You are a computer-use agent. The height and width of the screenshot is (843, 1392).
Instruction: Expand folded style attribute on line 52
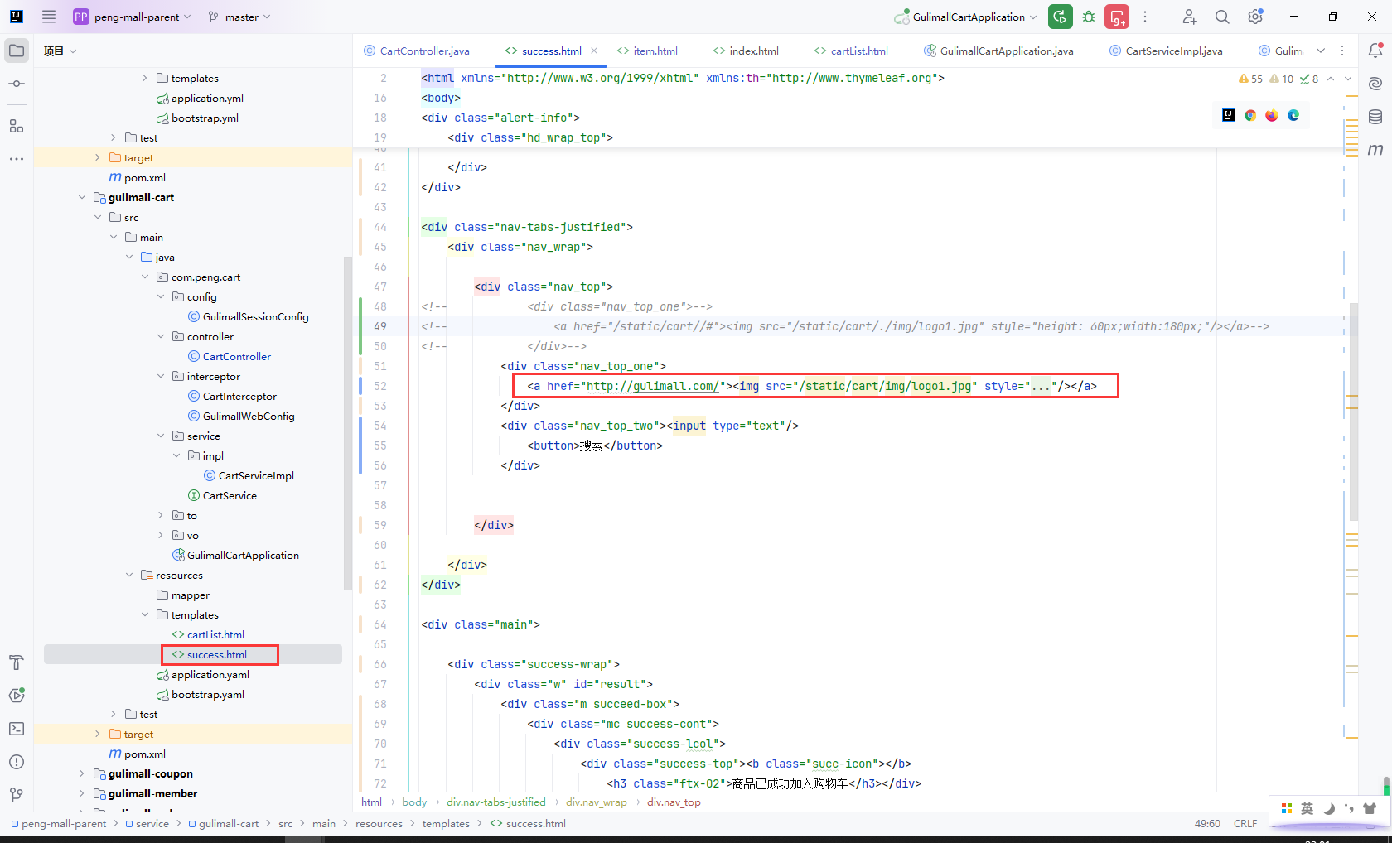pos(1041,386)
